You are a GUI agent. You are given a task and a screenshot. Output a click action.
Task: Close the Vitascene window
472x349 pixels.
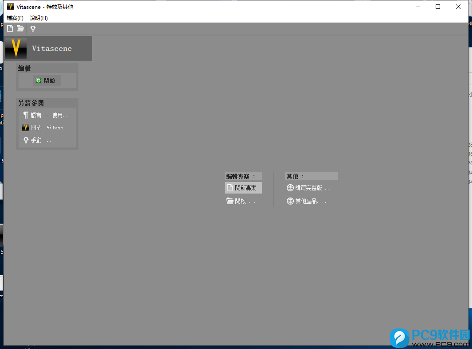[x=458, y=7]
